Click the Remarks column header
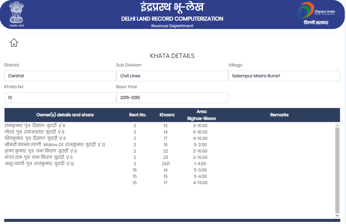This screenshot has width=346, height=224. pyautogui.click(x=279, y=115)
